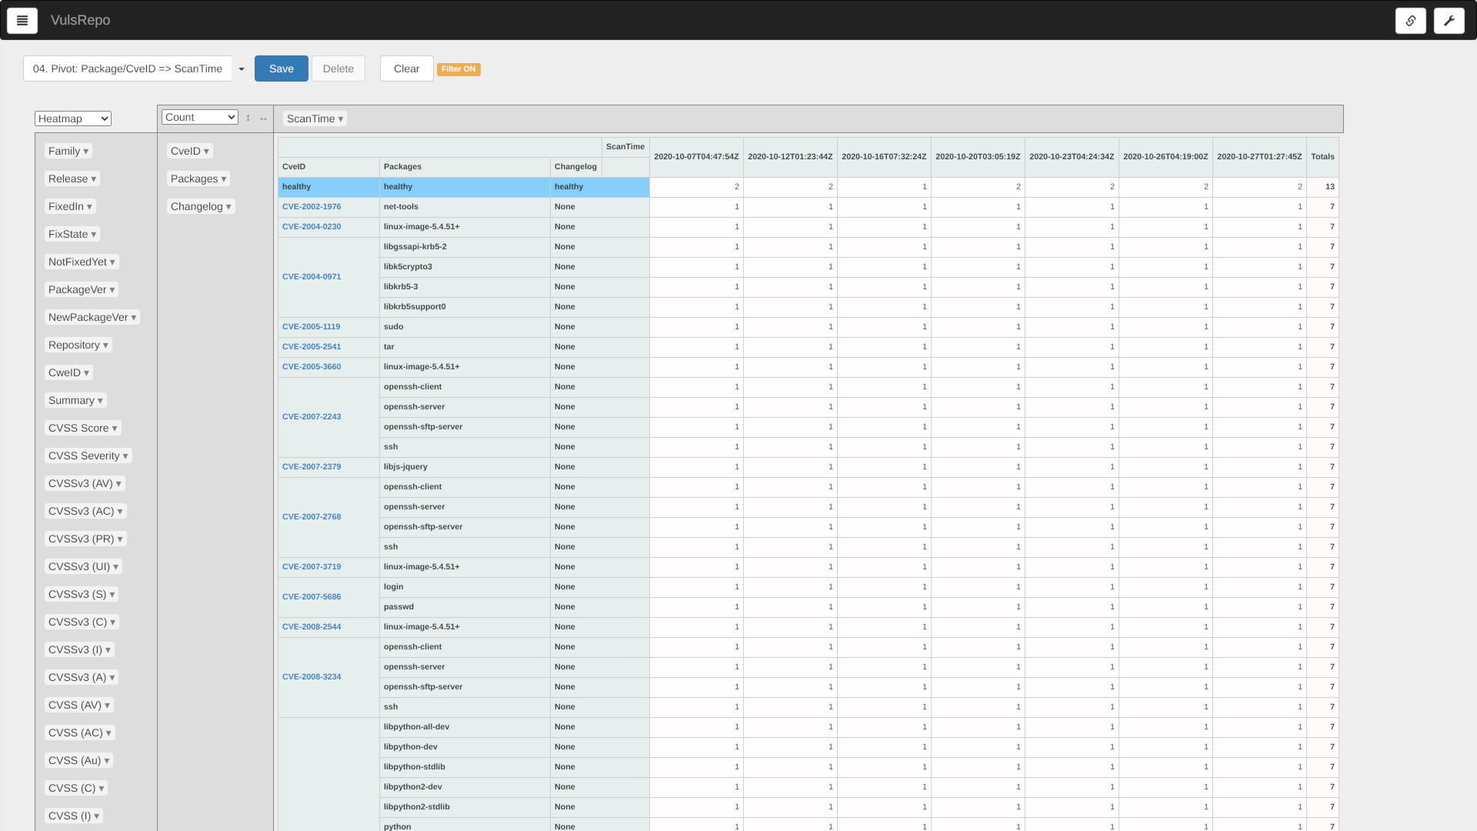
Task: Open the Family attribute filter triangle
Action: [x=86, y=152]
